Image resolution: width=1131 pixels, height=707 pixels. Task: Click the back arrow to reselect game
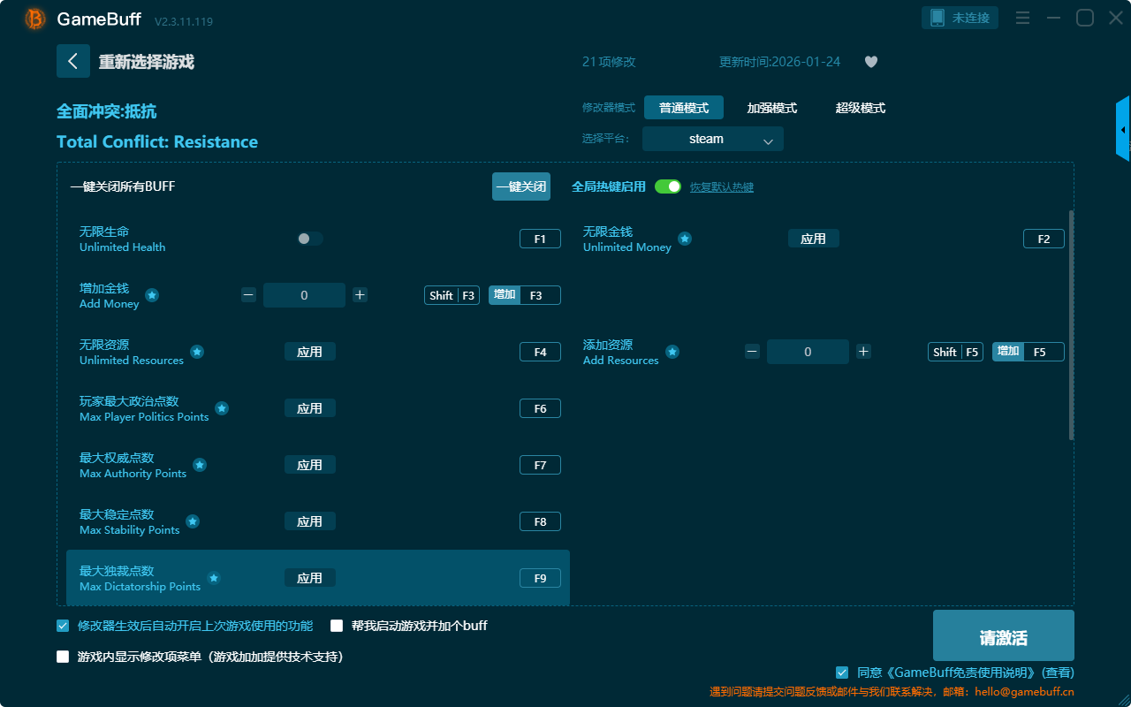tap(73, 61)
